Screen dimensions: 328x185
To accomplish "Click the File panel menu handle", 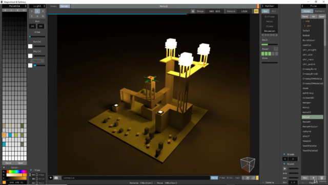I will 302,6.
